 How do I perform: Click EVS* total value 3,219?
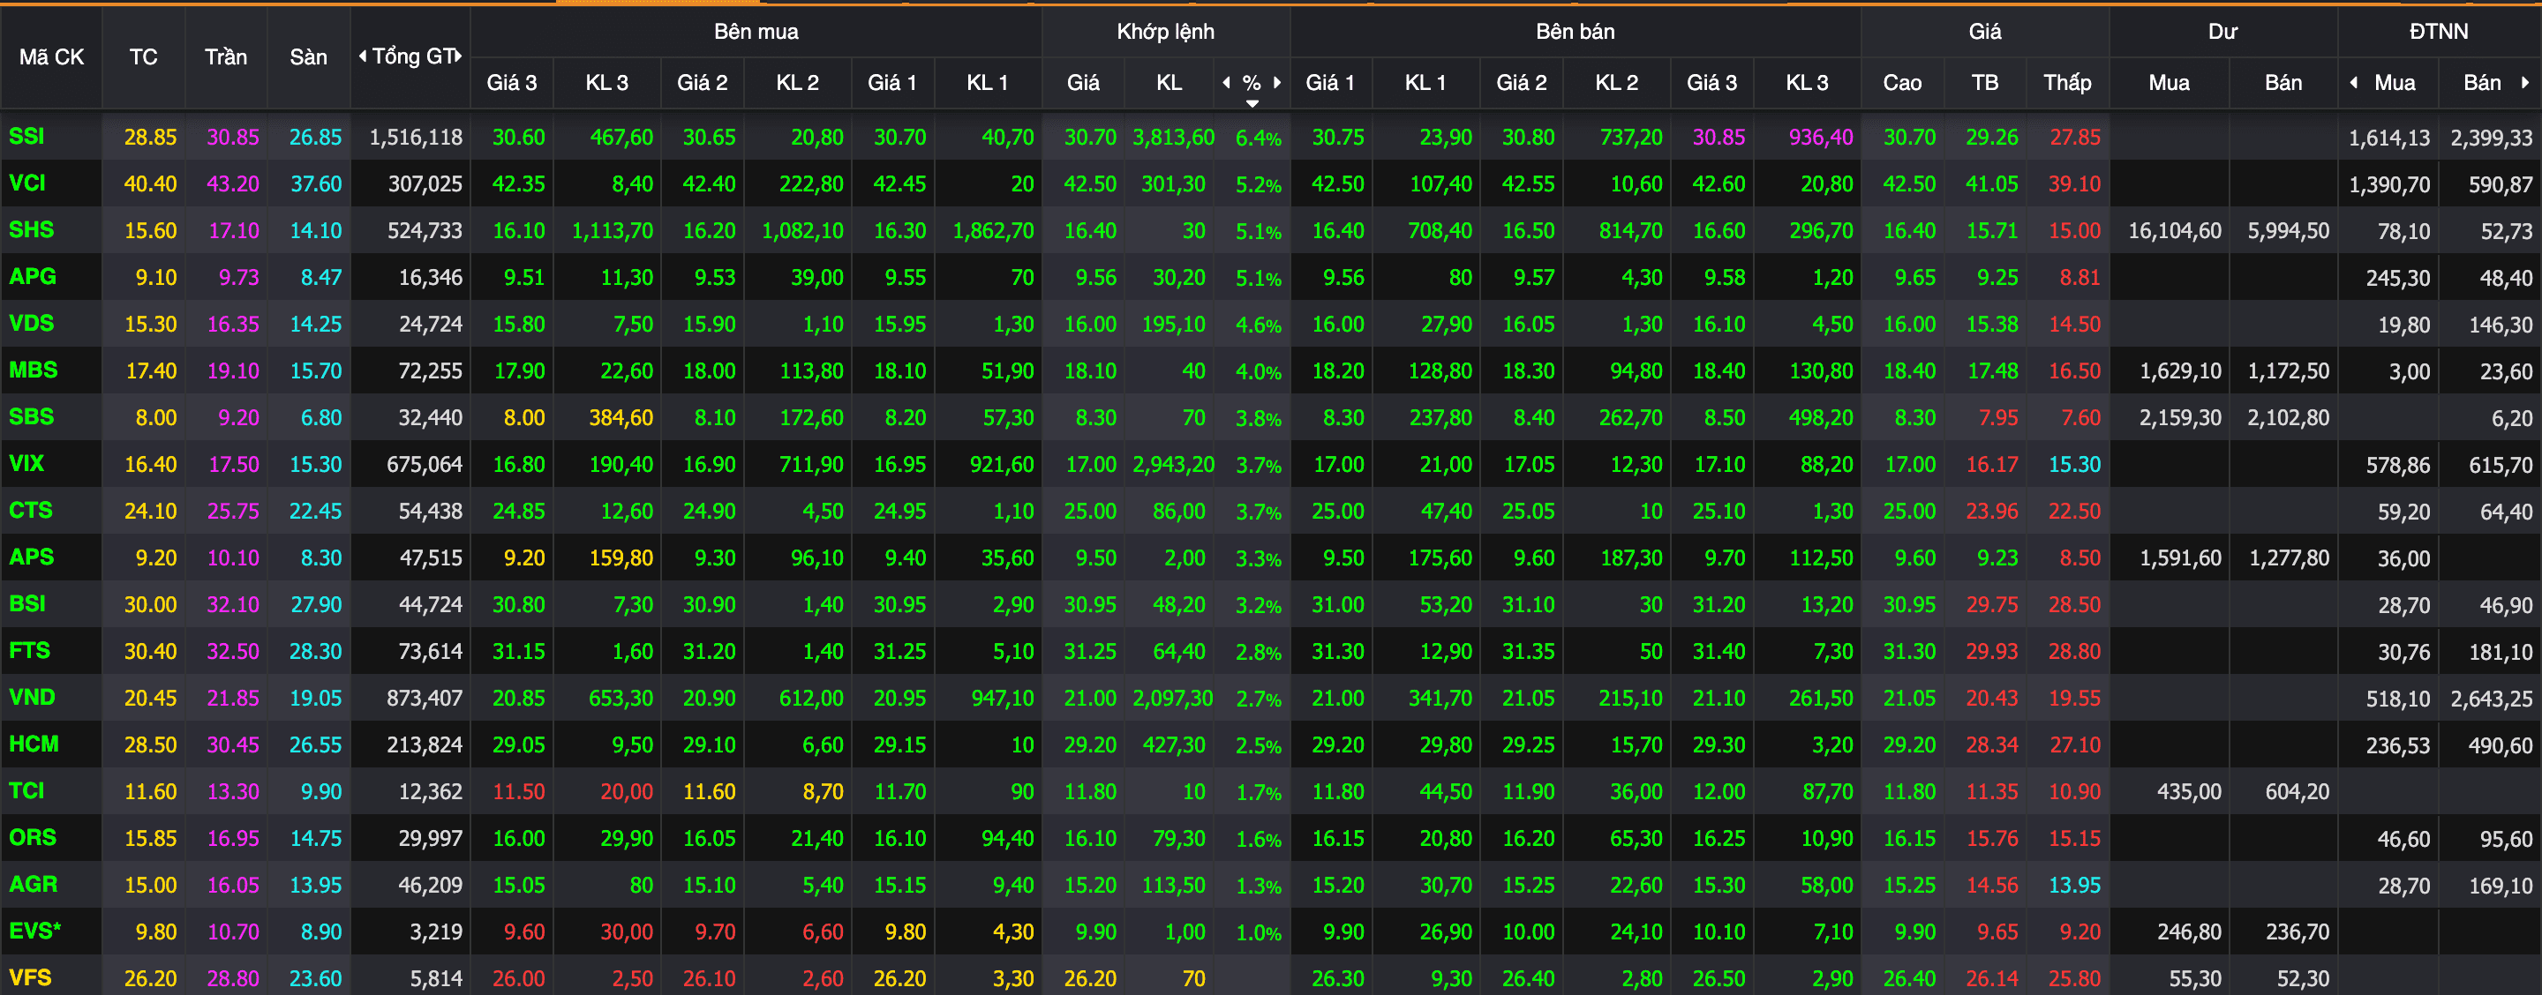click(x=436, y=931)
